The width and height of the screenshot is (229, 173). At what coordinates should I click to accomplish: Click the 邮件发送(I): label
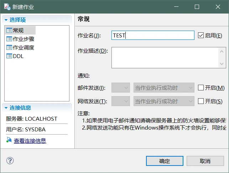[92, 88]
